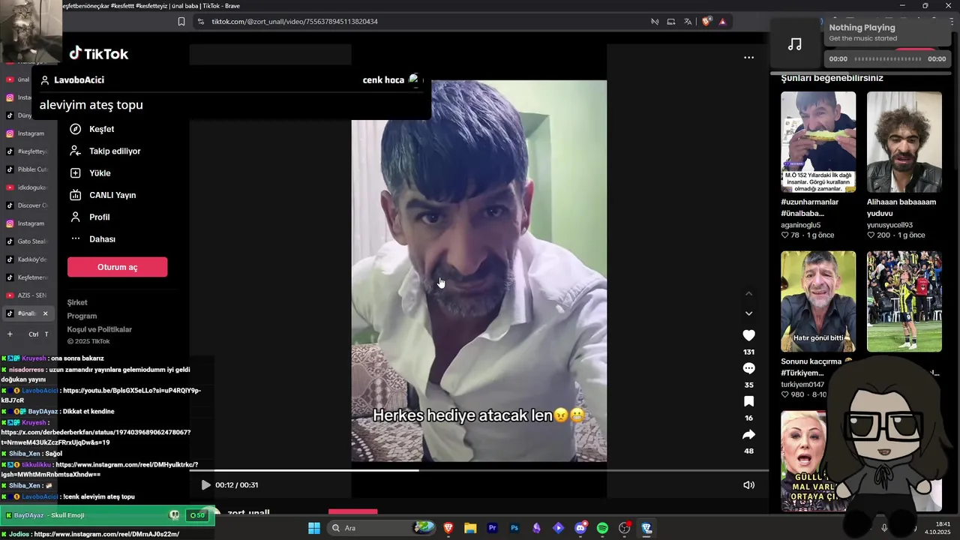Screen dimensions: 960x540
Task: Switch to AZIS - SEN vertical tab
Action: (x=27, y=295)
